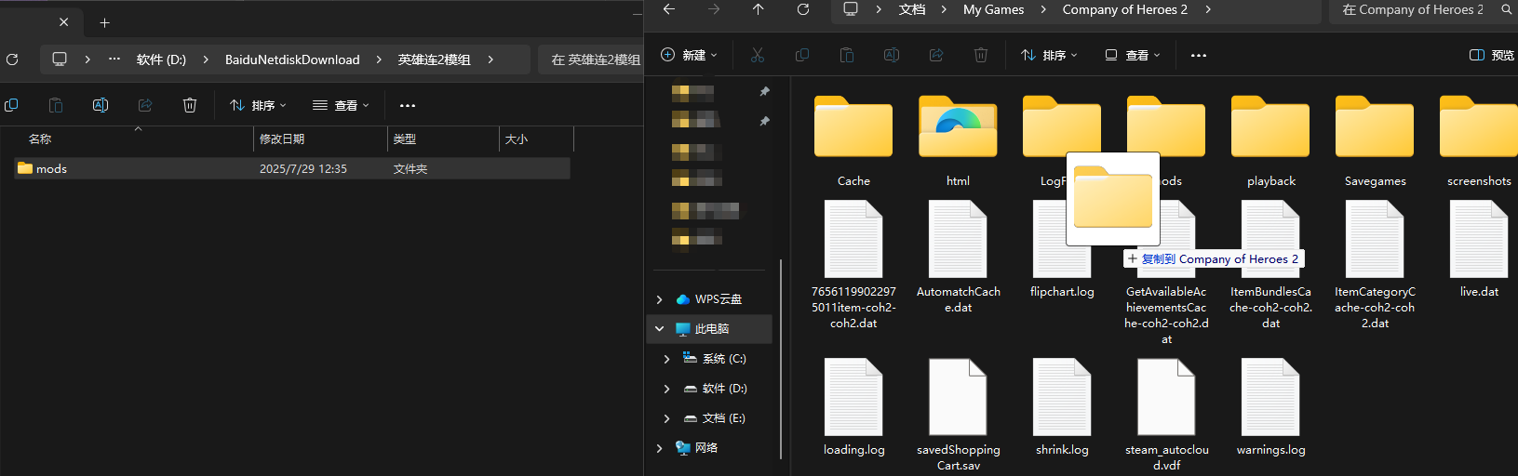Image resolution: width=1518 pixels, height=476 pixels.
Task: Select the live.dat file
Action: click(1479, 249)
